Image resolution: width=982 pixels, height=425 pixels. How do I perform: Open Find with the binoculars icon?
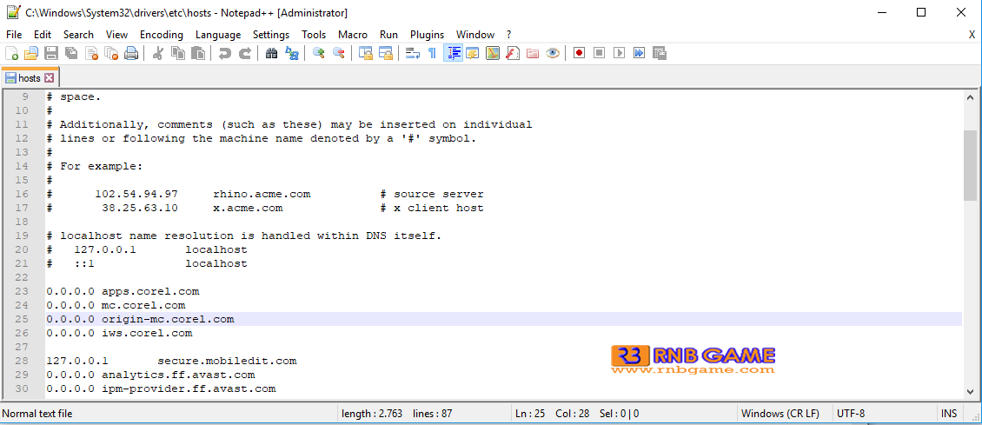click(271, 53)
